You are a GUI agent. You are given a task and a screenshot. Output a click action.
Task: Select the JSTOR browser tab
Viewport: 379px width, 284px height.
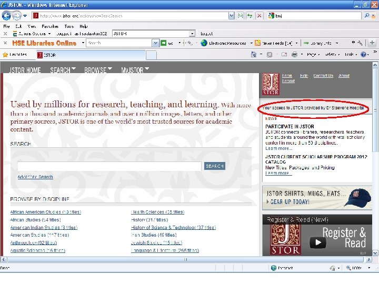pos(91,55)
